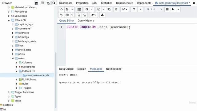Collapse the Indexes (1) node
197x111 pixels.
[x=17, y=71]
